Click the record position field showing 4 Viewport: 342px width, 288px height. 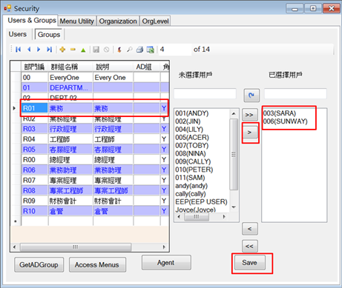[x=175, y=50]
